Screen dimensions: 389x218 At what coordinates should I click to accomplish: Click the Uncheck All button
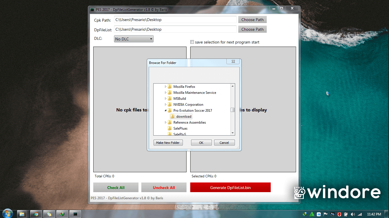(164, 187)
